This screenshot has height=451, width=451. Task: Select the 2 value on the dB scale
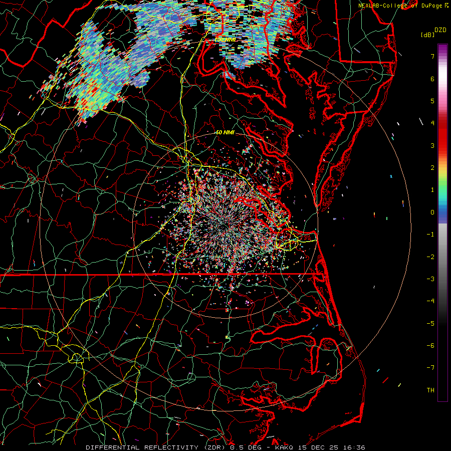point(432,168)
